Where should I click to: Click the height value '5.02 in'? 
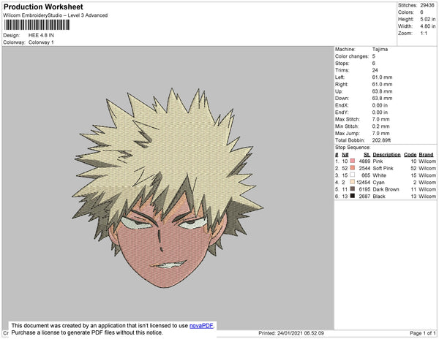coord(427,19)
